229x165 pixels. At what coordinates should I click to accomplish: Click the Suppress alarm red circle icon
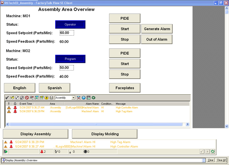point(27,98)
